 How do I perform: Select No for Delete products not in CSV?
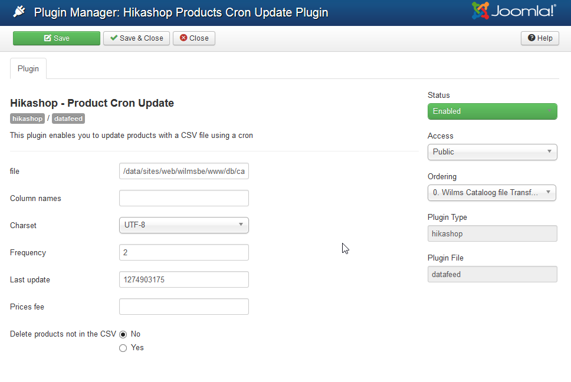pyautogui.click(x=123, y=334)
